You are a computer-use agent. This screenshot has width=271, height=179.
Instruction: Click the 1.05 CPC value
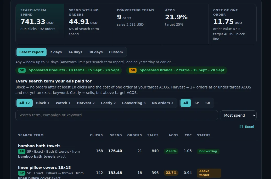coord(188,151)
